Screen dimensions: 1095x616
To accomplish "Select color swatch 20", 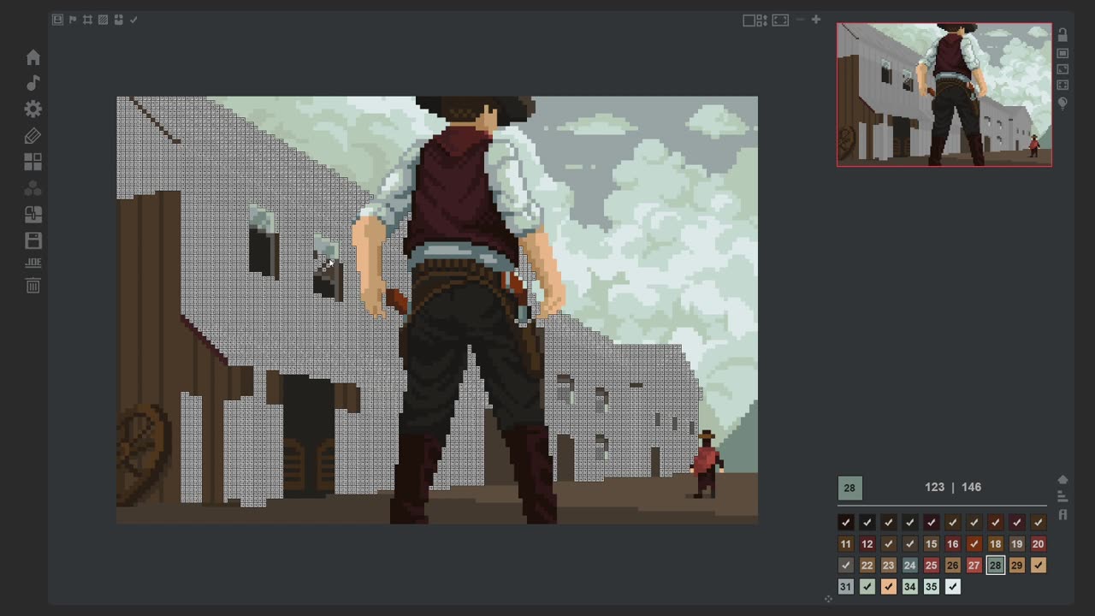I will [x=1038, y=543].
